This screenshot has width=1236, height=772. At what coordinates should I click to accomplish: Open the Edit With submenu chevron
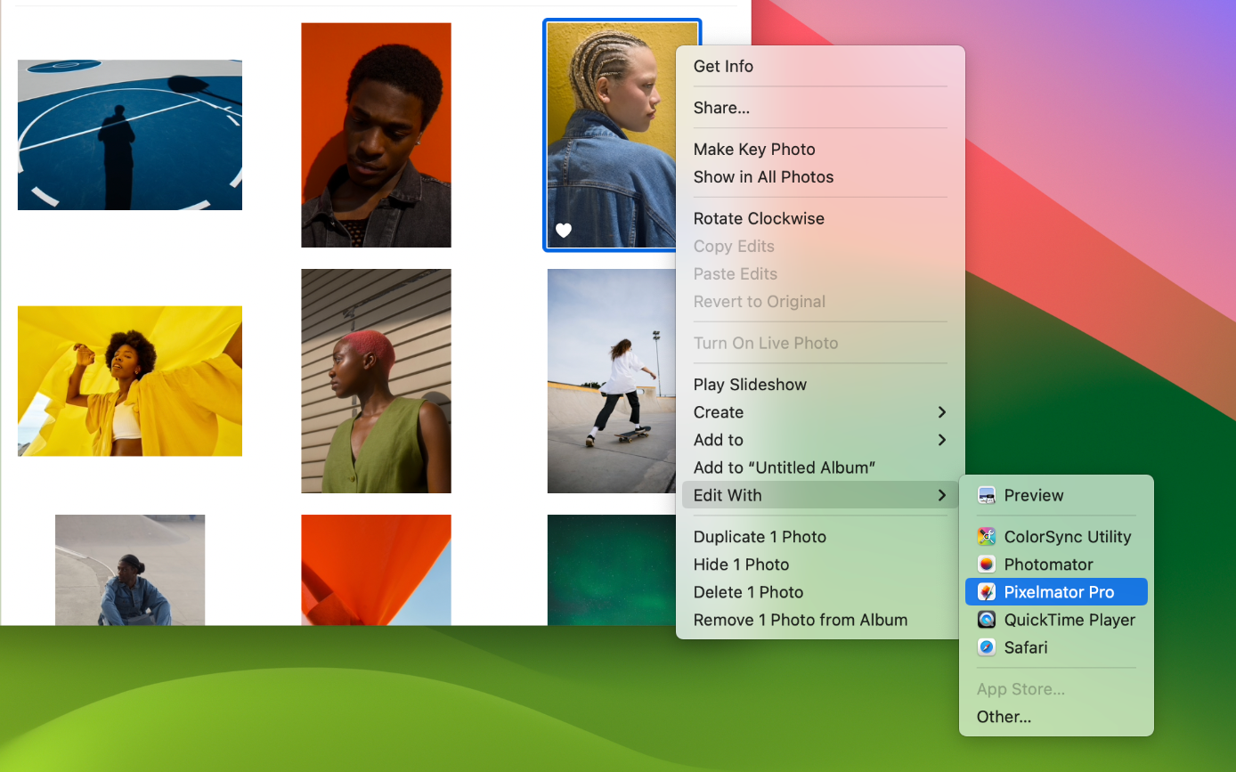[942, 495]
